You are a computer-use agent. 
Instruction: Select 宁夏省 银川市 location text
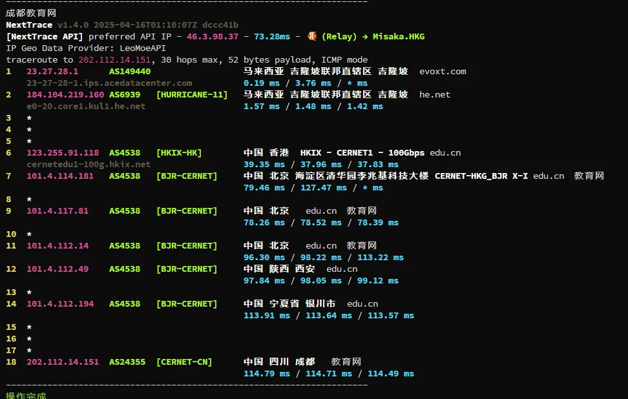[302, 303]
